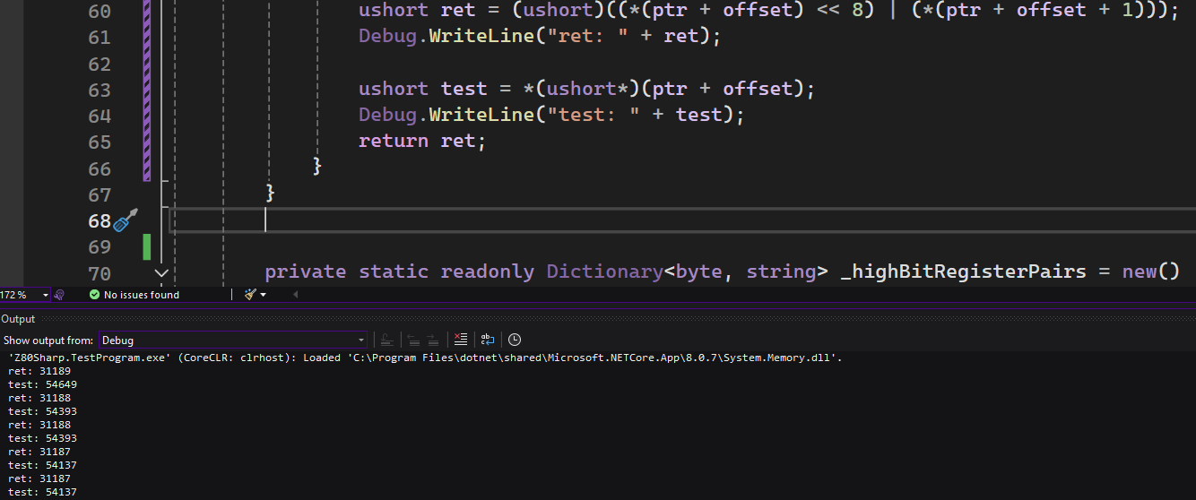
Task: Click the Find Message in Code icon
Action: 386,340
